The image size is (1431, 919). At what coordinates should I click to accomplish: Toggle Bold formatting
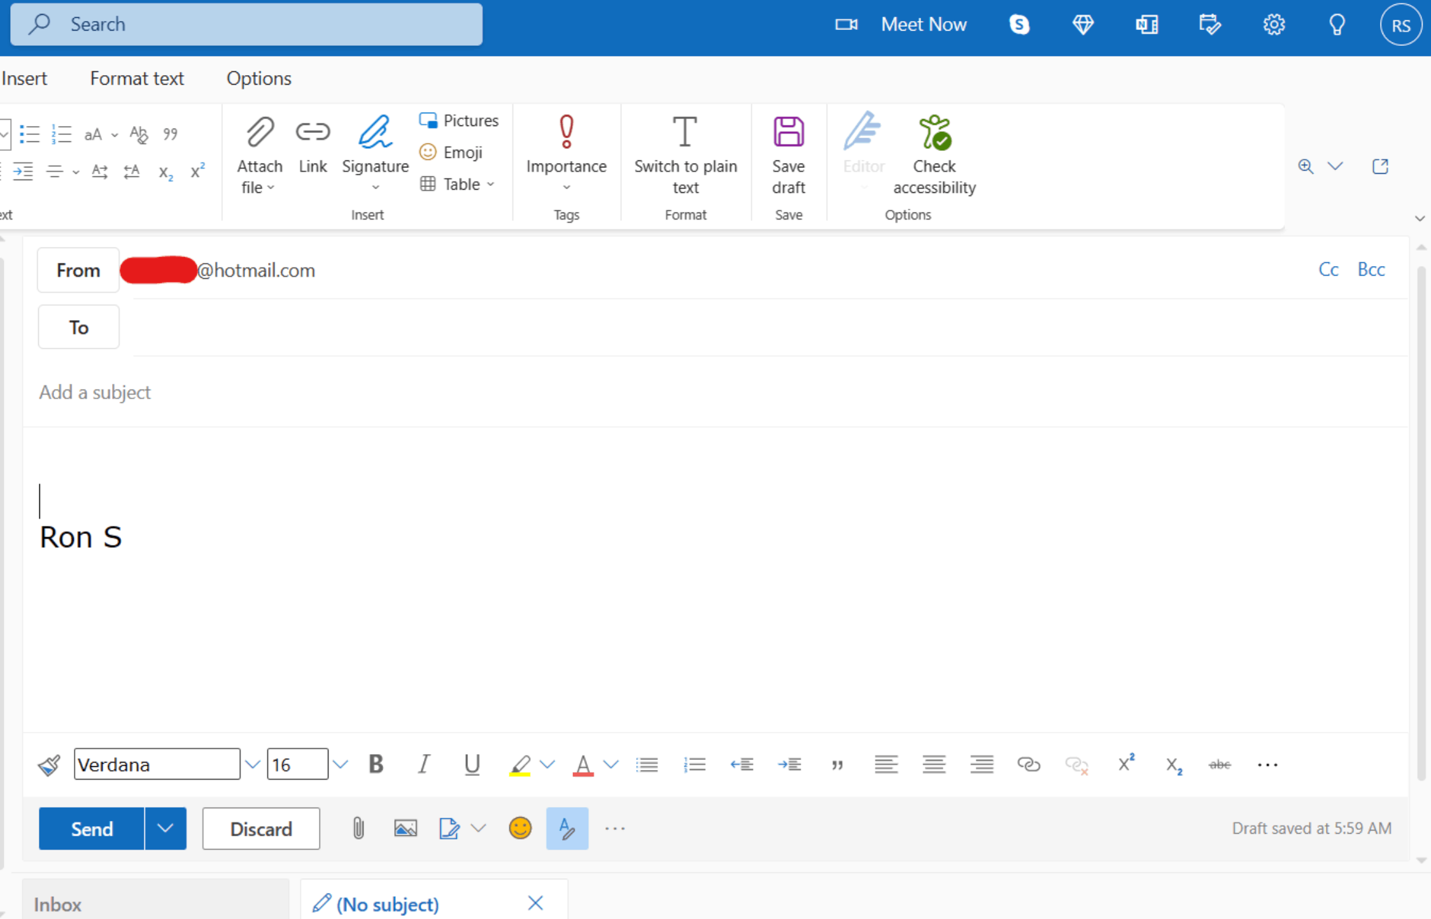tap(376, 764)
